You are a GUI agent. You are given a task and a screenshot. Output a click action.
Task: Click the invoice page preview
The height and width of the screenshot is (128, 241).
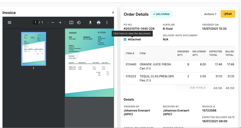[89, 63]
